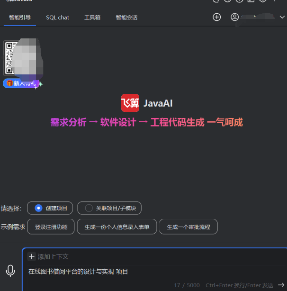
Task: Start voice input with the microphone icon
Action: [x=10, y=271]
